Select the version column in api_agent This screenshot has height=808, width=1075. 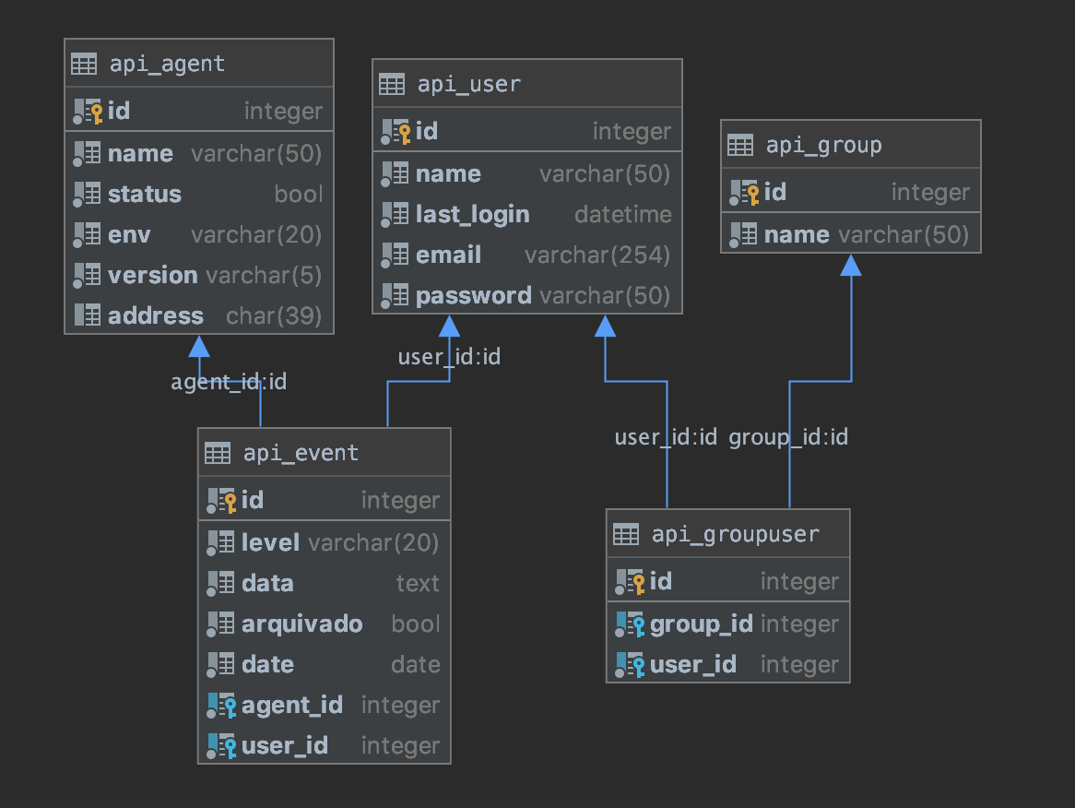[152, 276]
